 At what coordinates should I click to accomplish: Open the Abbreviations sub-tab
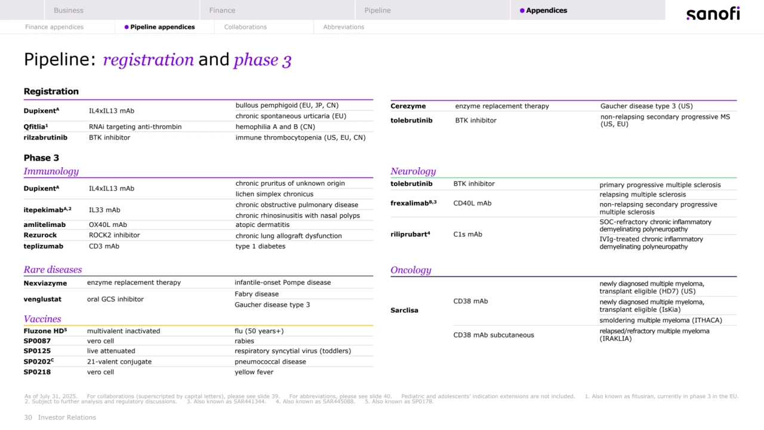(x=344, y=27)
